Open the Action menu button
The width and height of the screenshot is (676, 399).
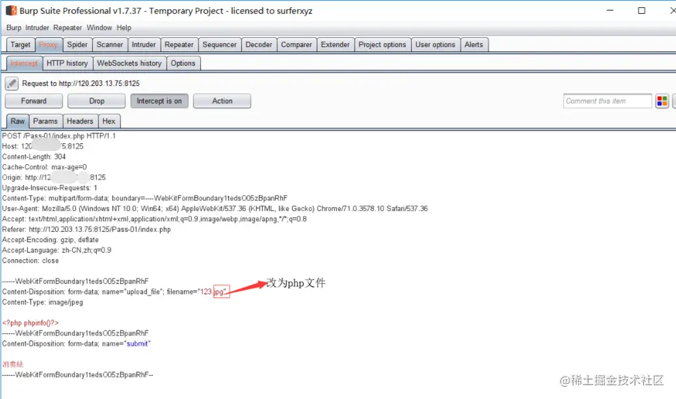tap(222, 101)
